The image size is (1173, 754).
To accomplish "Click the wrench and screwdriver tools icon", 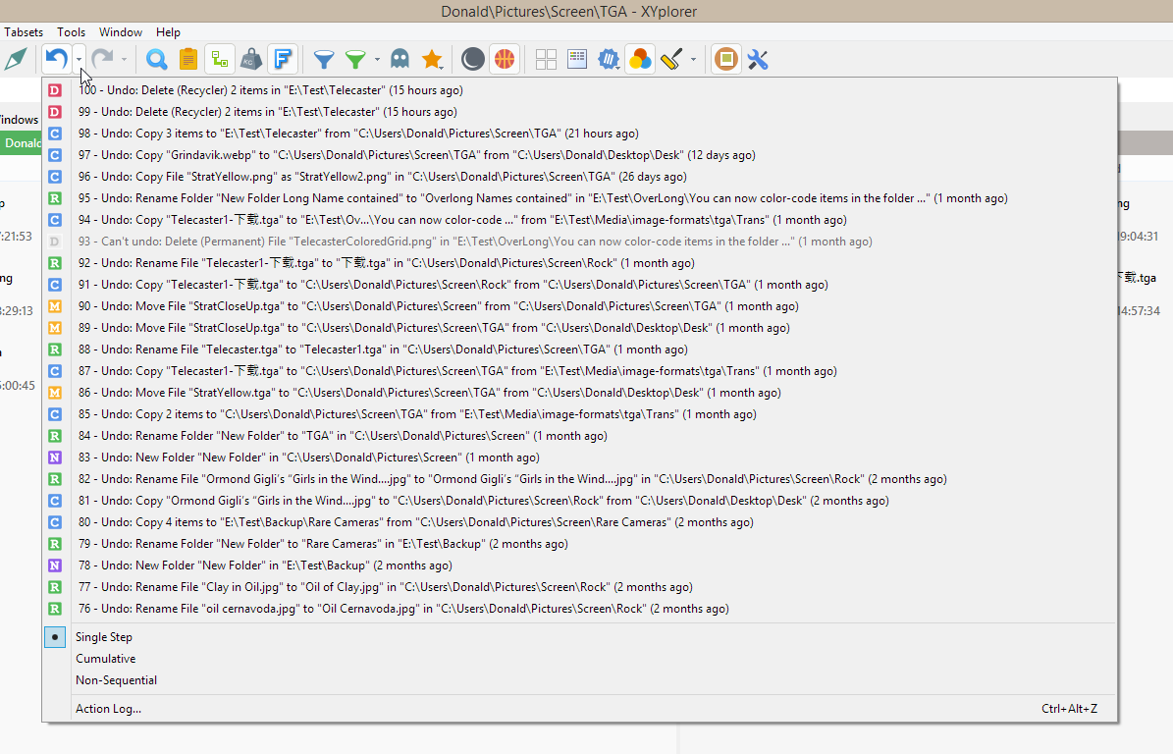I will click(758, 60).
